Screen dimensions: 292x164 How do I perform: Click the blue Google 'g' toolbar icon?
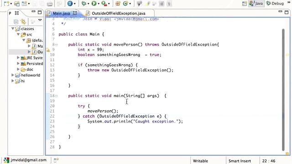coord(70,3)
